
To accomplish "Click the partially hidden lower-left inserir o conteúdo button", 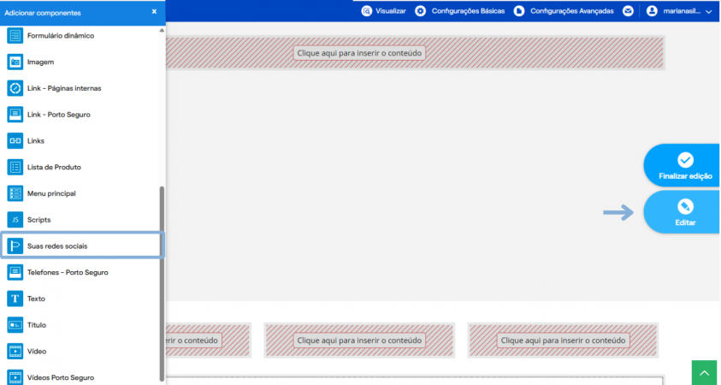I will click(193, 341).
